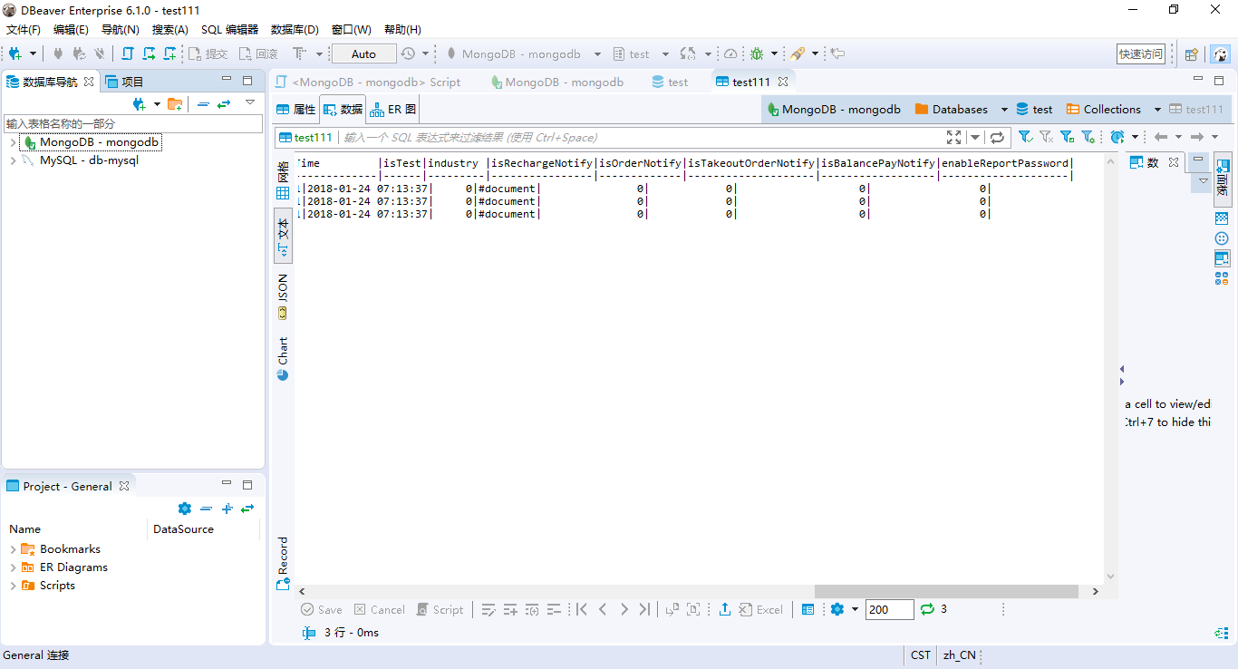The height and width of the screenshot is (669, 1238).
Task: Click the horizontal scrollbar under the data grid
Action: (x=946, y=591)
